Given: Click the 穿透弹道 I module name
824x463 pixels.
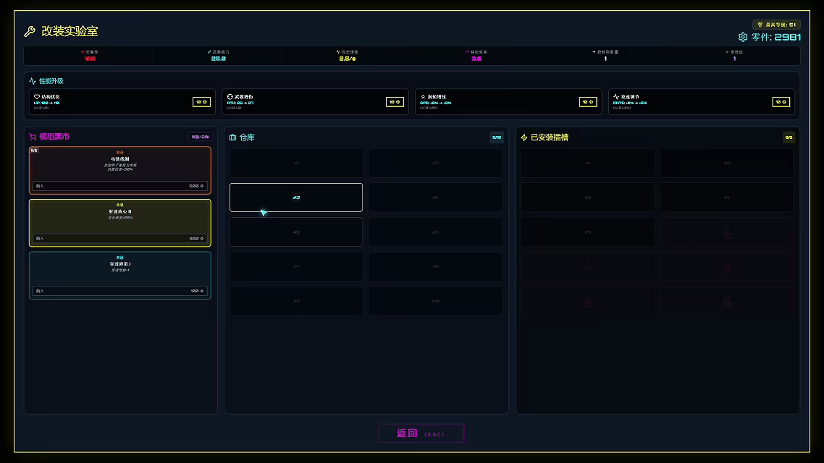Looking at the screenshot, I should [x=119, y=264].
